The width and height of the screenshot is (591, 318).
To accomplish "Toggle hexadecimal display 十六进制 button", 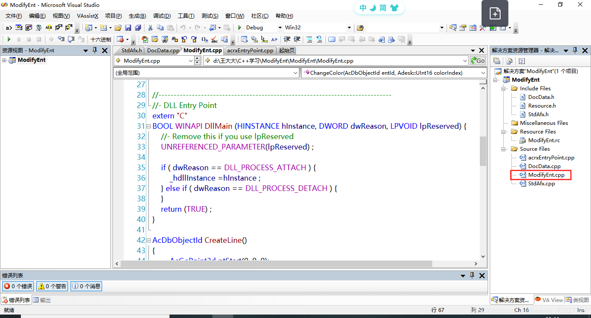I will [100, 39].
